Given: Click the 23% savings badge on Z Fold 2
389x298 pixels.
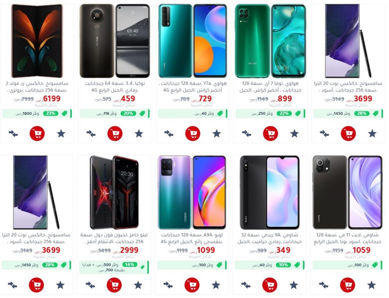Looking at the screenshot, I should [51, 113].
